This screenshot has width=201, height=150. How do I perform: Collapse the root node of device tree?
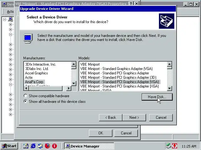(4, 19)
